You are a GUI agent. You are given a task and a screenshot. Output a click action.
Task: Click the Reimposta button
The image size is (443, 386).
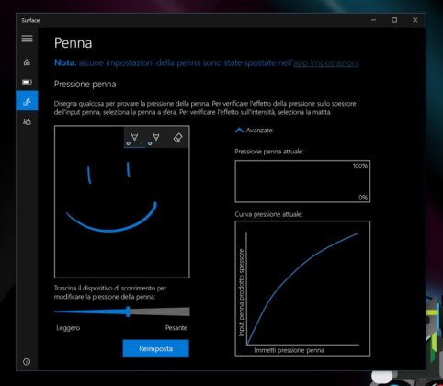pos(156,348)
